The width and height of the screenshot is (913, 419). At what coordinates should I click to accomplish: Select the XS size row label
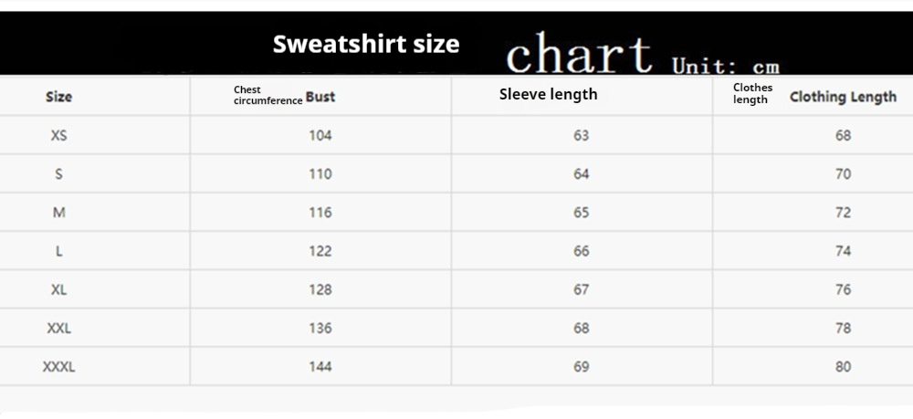pyautogui.click(x=58, y=135)
